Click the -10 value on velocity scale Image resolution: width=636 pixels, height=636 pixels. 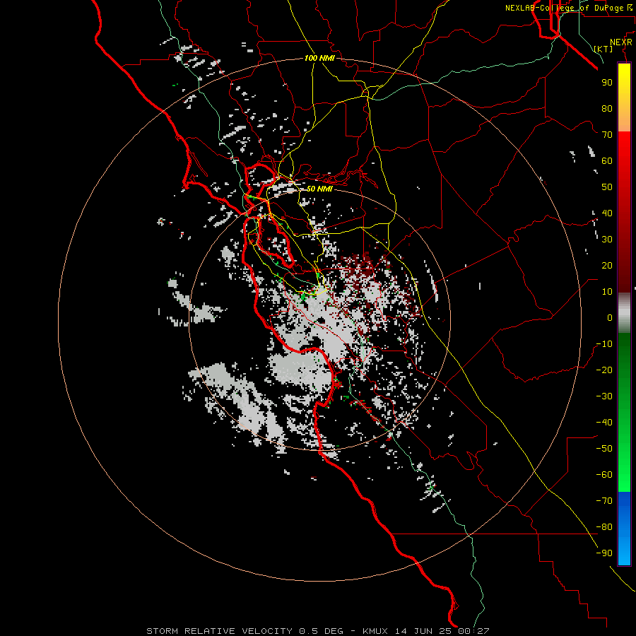[x=604, y=344]
